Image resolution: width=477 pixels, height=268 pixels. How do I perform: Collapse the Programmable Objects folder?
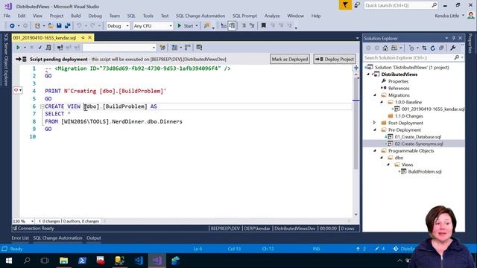[x=375, y=150]
